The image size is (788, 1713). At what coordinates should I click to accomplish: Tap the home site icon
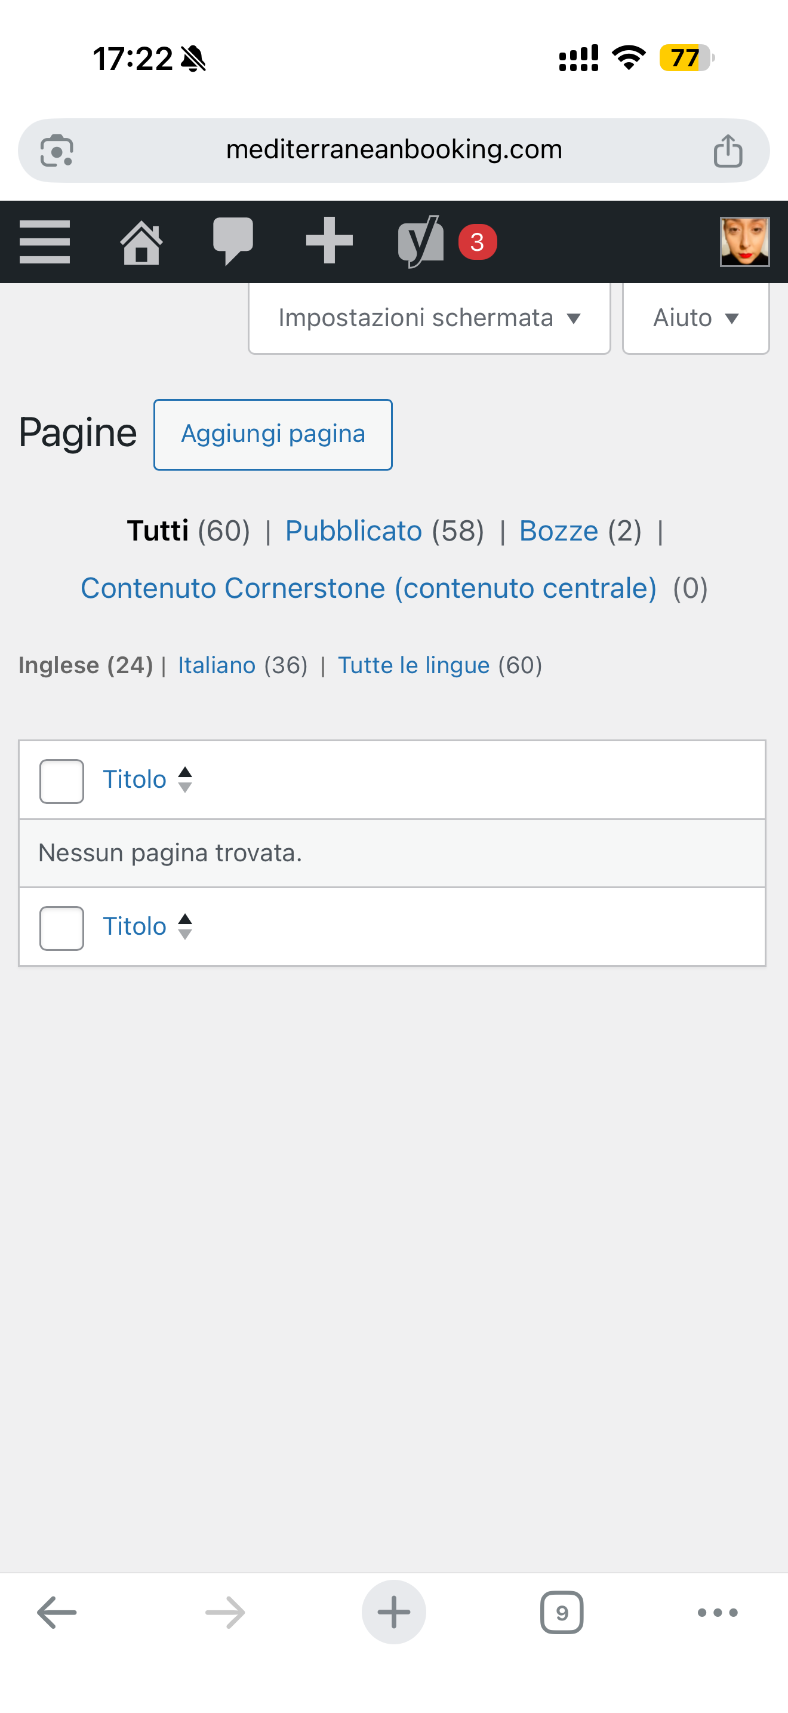click(x=141, y=242)
